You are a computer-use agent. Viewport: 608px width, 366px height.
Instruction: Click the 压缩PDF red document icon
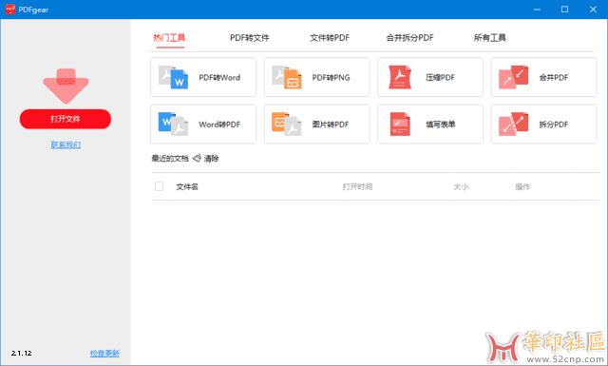tap(399, 77)
